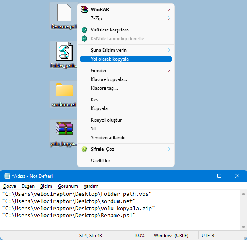Choose Yeniden adlandır

pos(126,138)
